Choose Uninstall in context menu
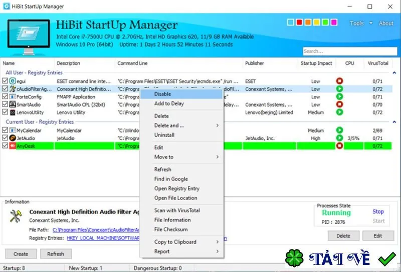 181,135
